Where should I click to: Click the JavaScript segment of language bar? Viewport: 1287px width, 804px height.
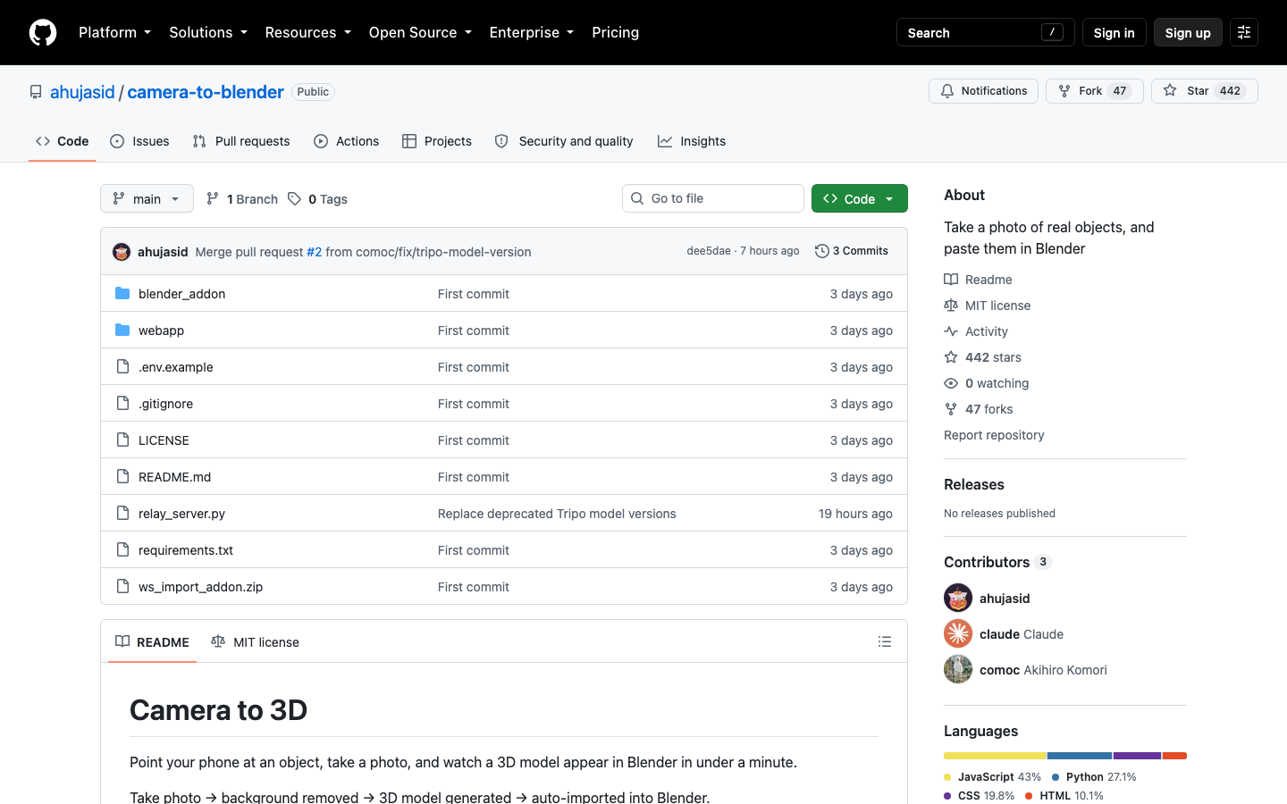click(995, 756)
